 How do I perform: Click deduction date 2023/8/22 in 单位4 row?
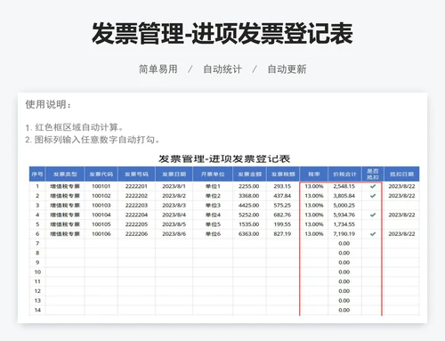(x=401, y=215)
